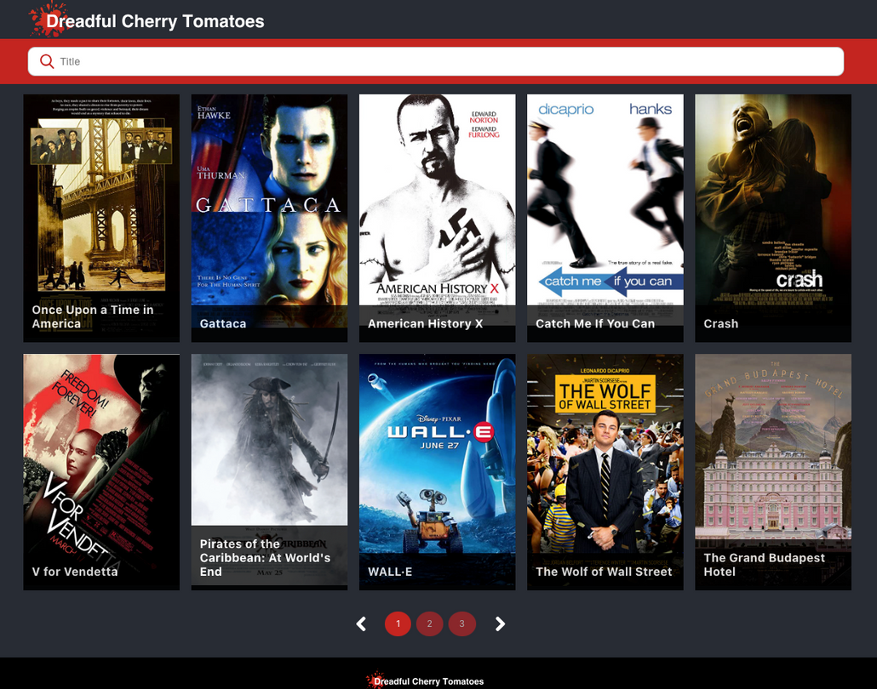Open the WALL·E movie poster
Image resolution: width=877 pixels, height=689 pixels.
click(437, 471)
